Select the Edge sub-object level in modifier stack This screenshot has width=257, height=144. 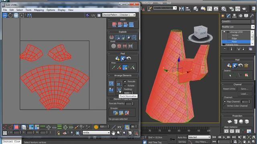tap(234, 38)
